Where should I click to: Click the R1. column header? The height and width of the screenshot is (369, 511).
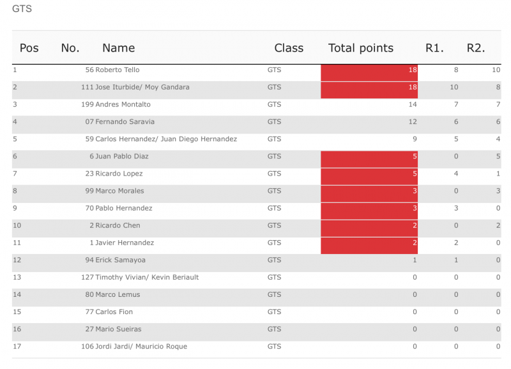435,48
